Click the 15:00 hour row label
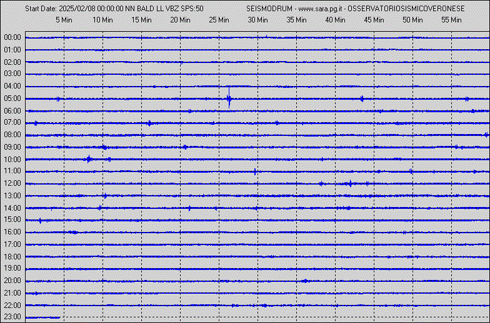Screen dimensions: 490x323 (12, 219)
